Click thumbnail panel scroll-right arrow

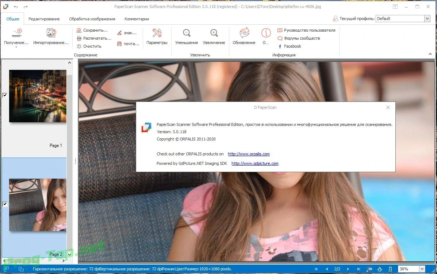click(64, 261)
